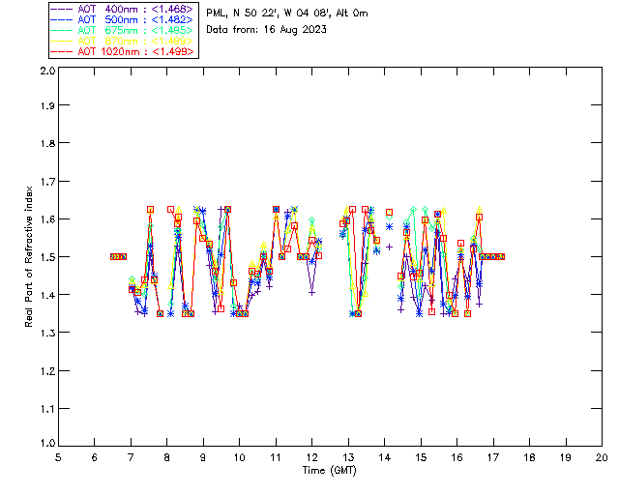
Task: Click the x-axis tick label 9
Action: tap(203, 457)
